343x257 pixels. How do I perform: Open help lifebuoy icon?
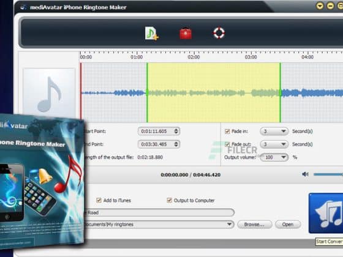click(x=219, y=33)
